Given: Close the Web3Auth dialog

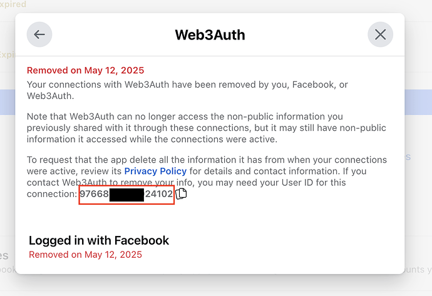Looking at the screenshot, I should (x=380, y=34).
